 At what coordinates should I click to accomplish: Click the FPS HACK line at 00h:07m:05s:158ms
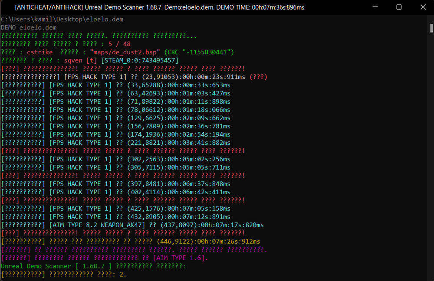pos(116,209)
